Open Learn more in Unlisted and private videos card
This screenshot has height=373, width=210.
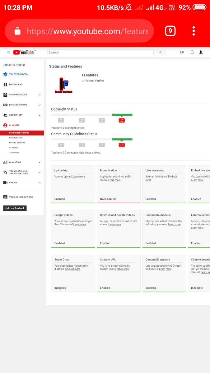[114, 224]
